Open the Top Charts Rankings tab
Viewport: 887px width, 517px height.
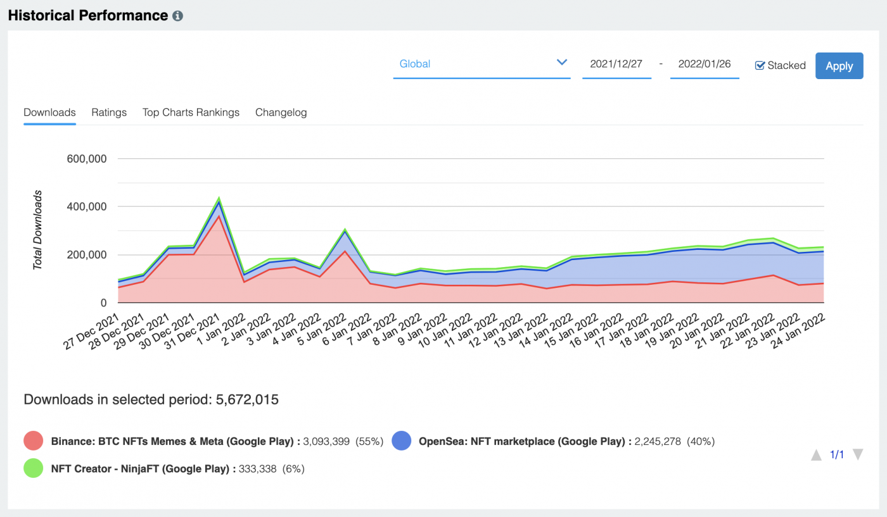pos(191,113)
